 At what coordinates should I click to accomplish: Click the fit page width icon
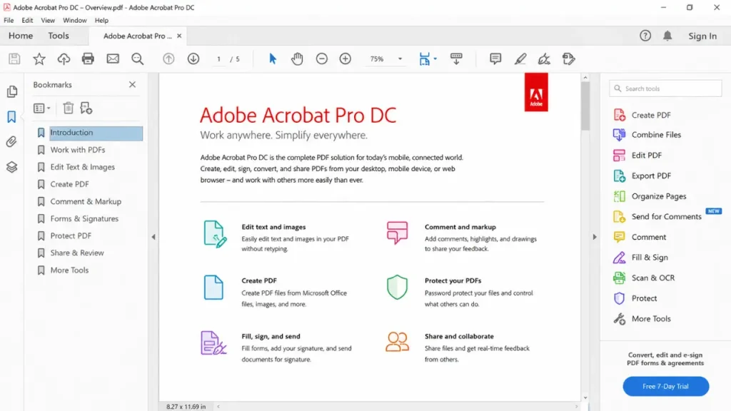pos(424,59)
